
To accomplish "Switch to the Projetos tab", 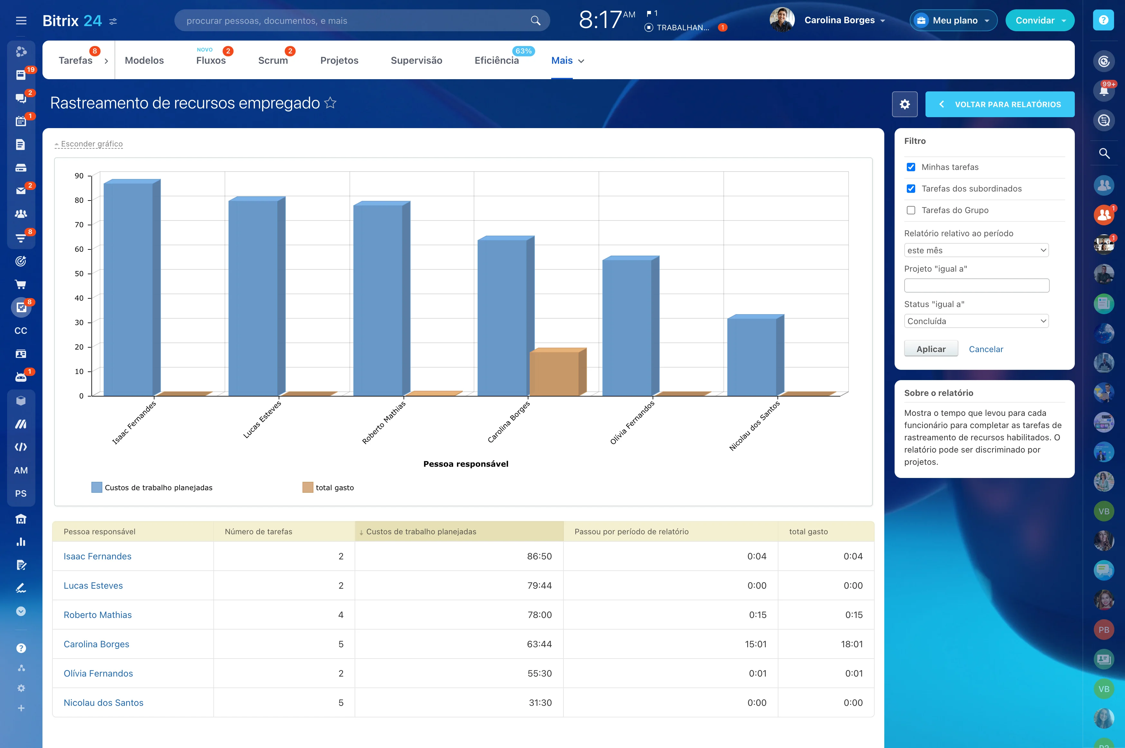I will click(339, 61).
